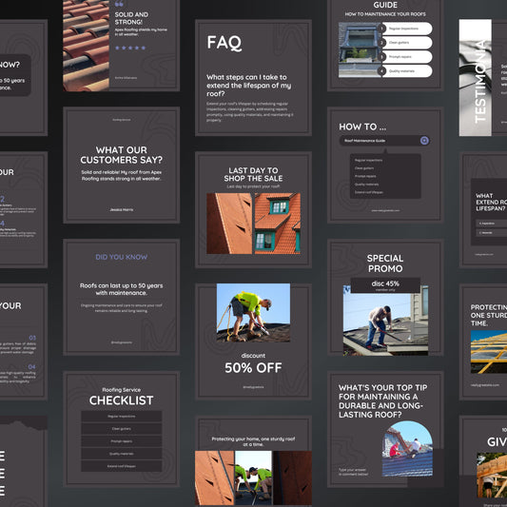Click the quotation mark icon above SOLID AND STRONG
Image resolution: width=507 pixels, height=507 pixels.
click(x=119, y=4)
